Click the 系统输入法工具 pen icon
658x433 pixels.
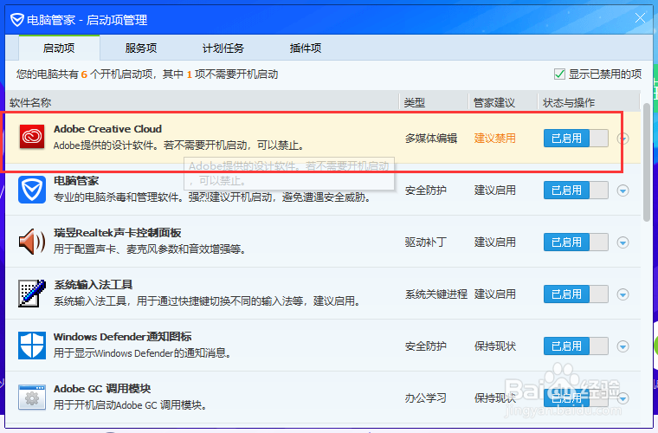click(32, 294)
